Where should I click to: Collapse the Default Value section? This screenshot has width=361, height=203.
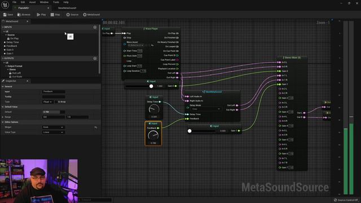pos(3,107)
